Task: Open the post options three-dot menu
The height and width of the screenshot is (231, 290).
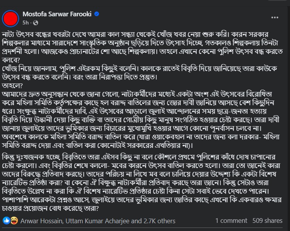Action: tap(275, 17)
